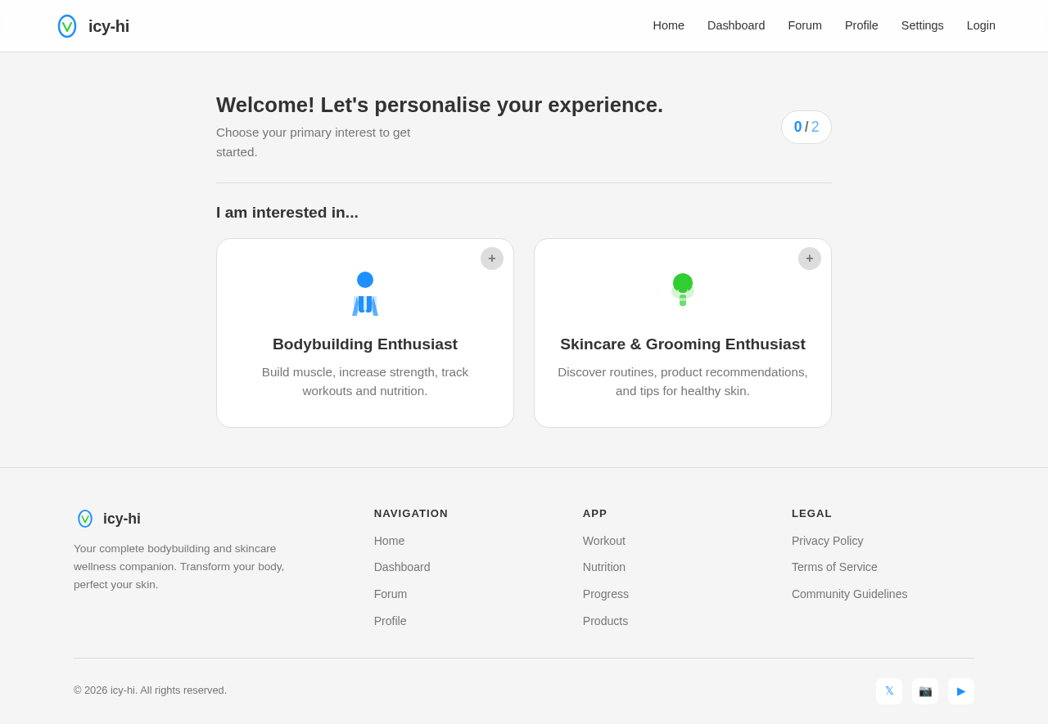
Task: Click 'Choose your primary interest' subtitle text
Action: 314,142
